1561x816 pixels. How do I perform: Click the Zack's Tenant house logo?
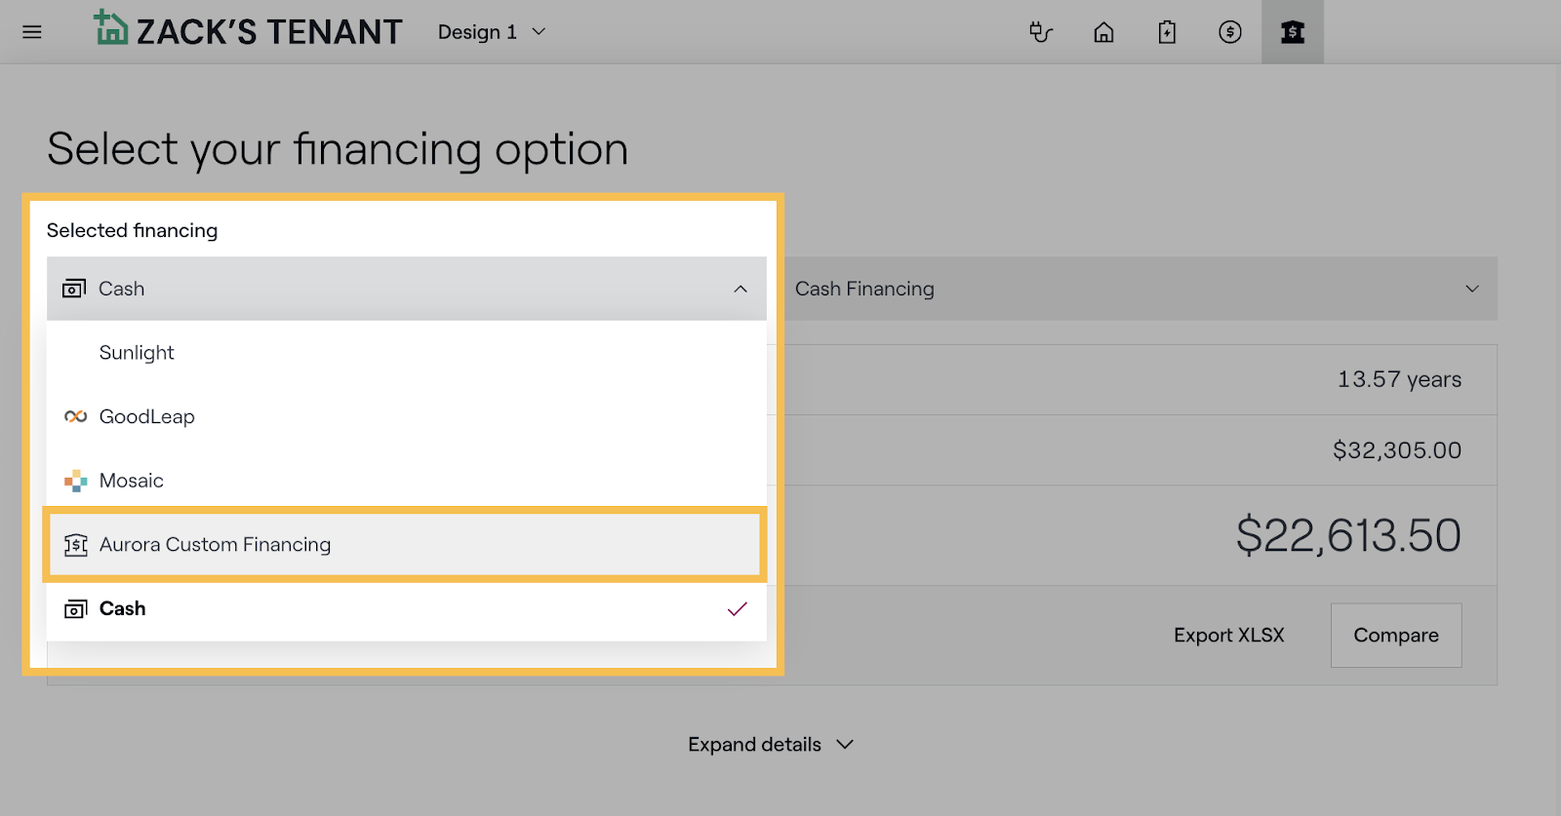(110, 28)
